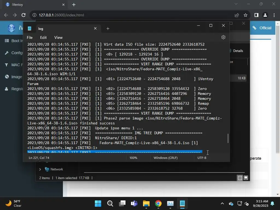Screen dimensions: 280x210
Task: Open the File menu in Notepad
Action: pos(30,37)
